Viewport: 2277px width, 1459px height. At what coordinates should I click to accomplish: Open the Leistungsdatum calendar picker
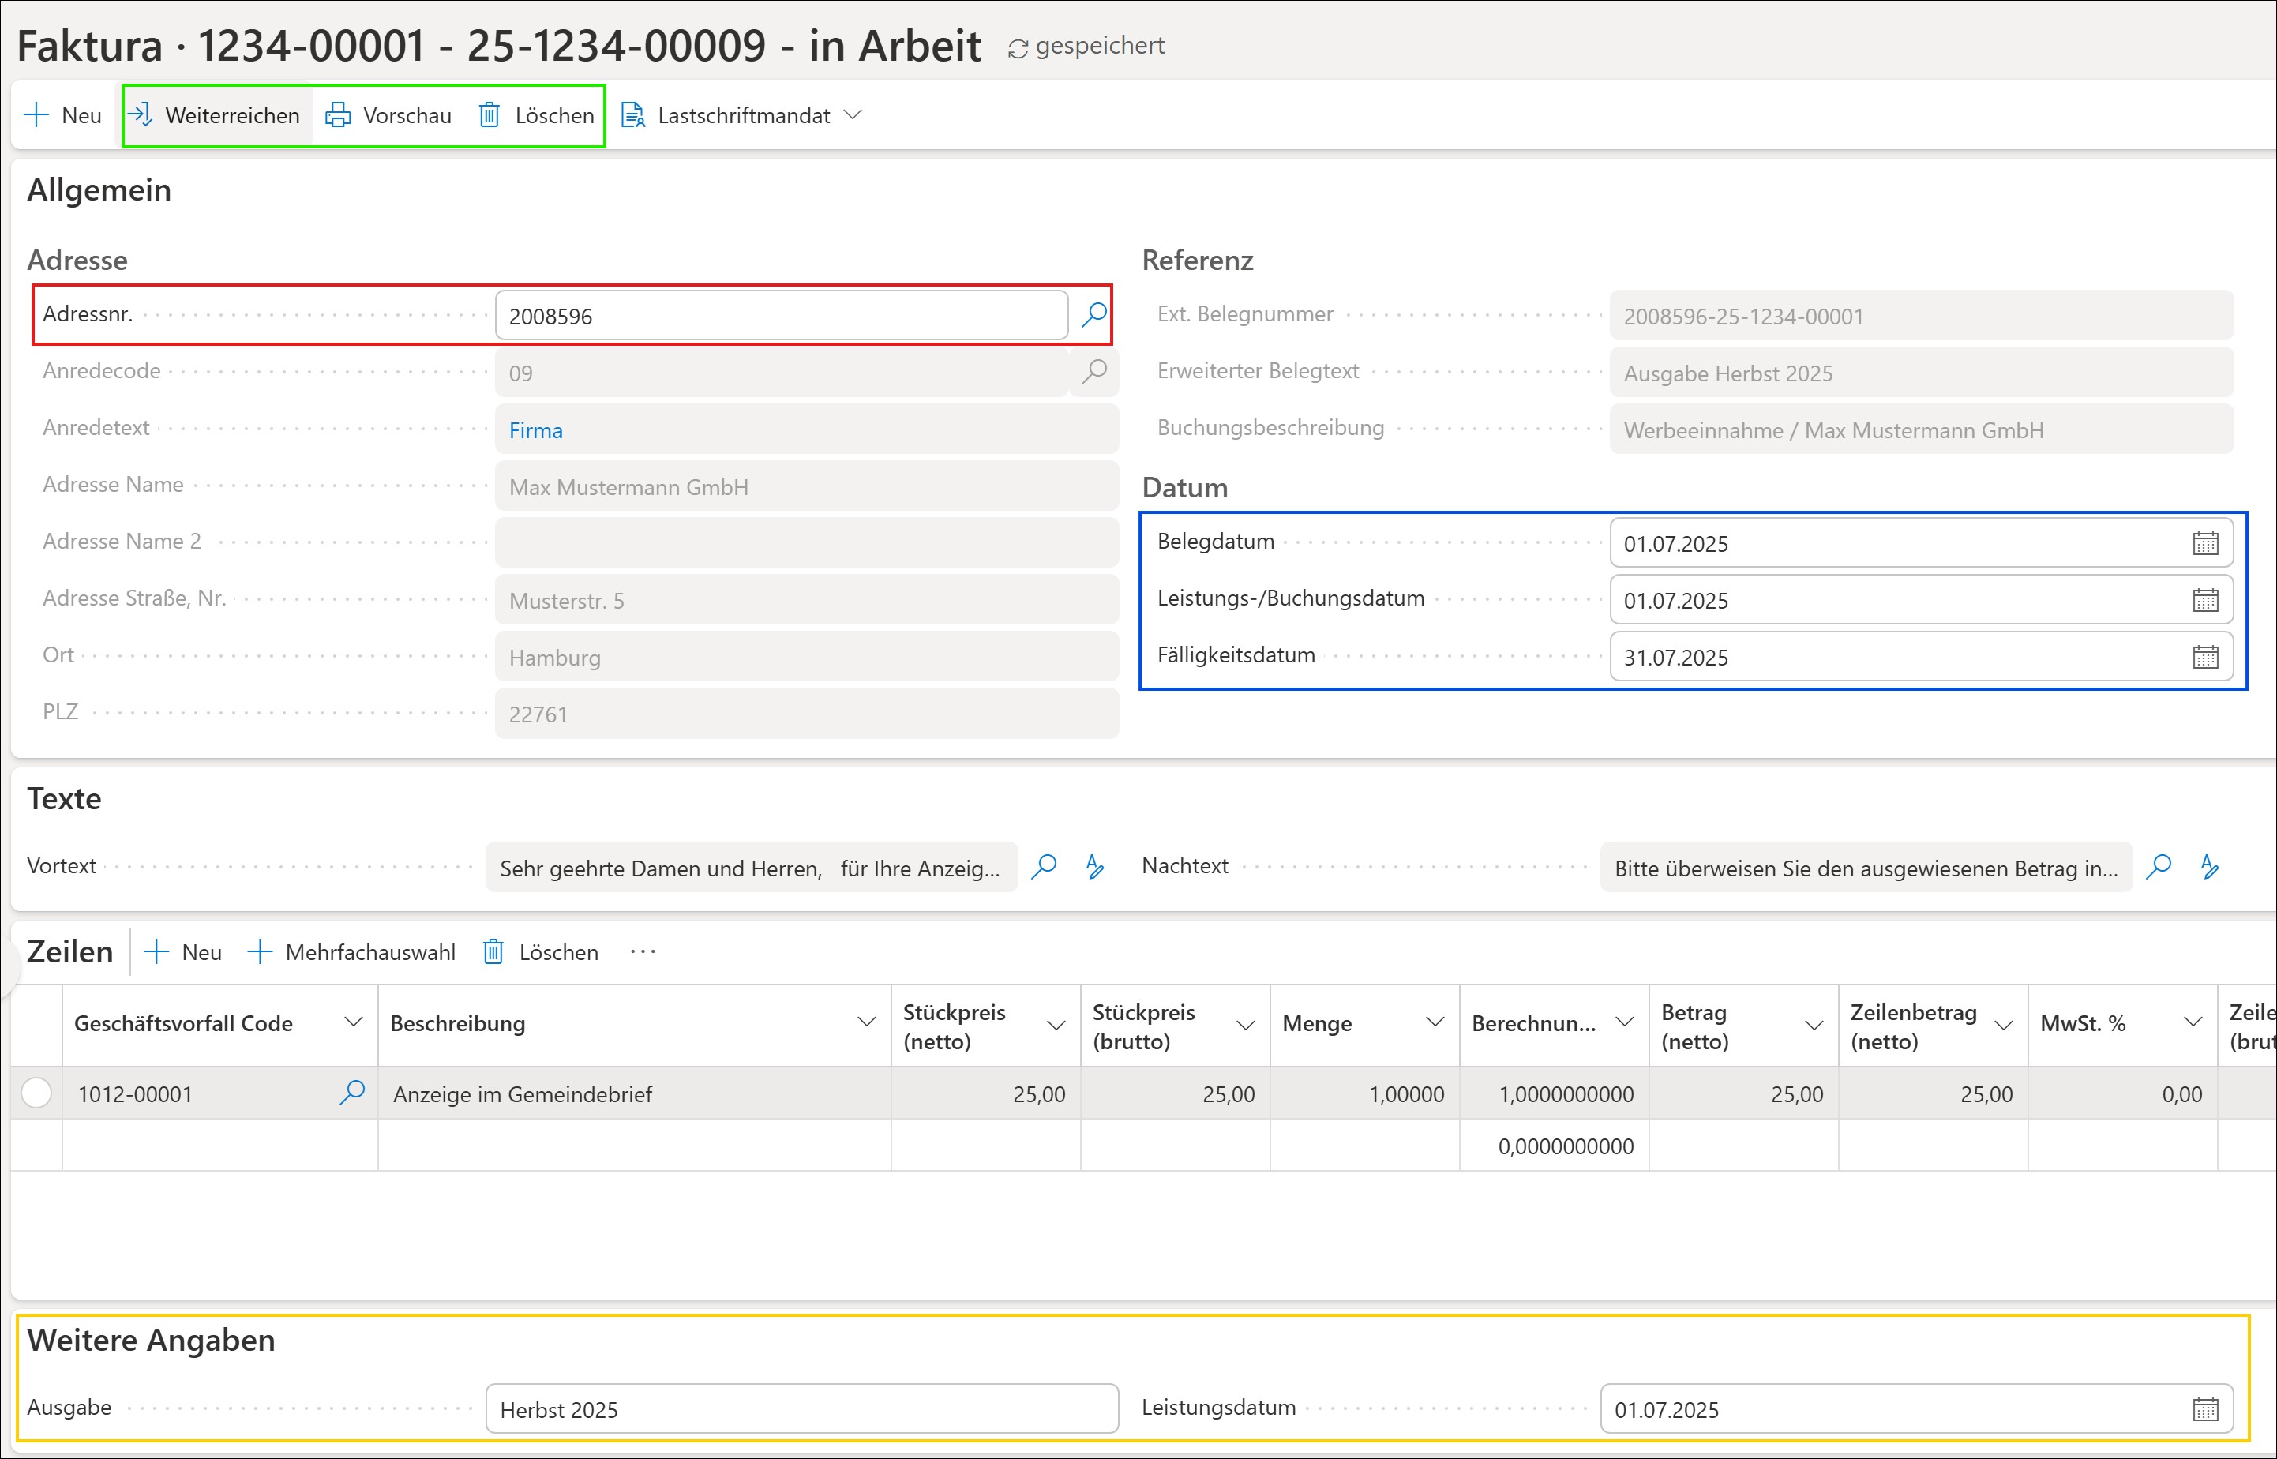[x=2205, y=1408]
